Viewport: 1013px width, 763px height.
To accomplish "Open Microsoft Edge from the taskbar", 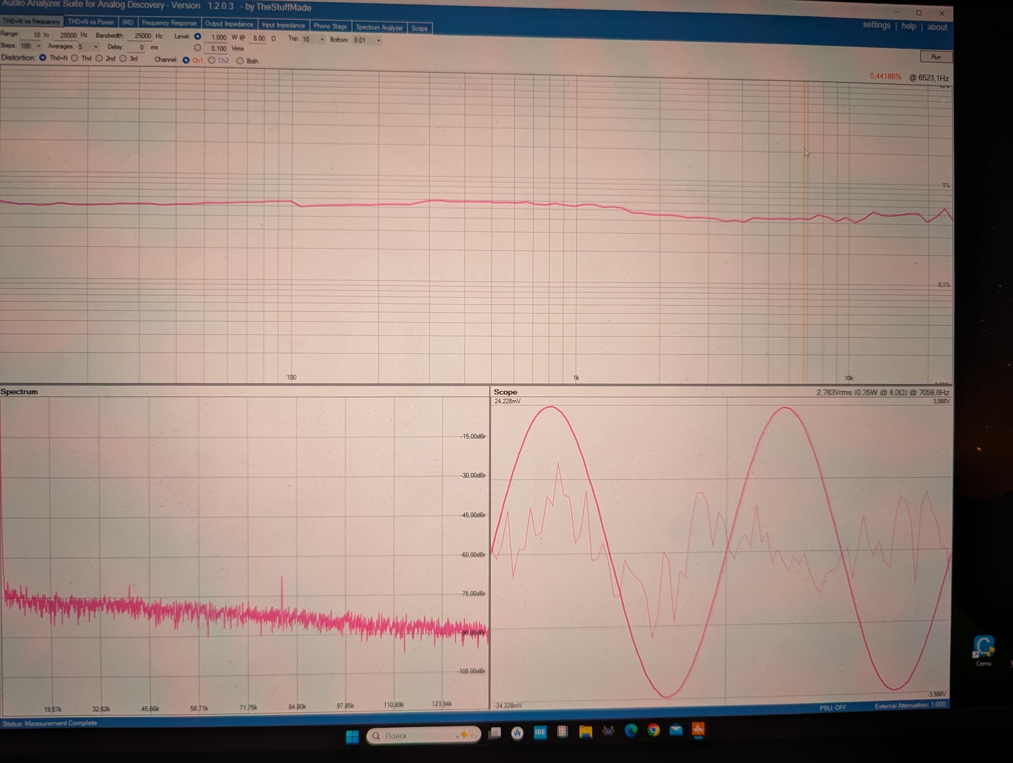I will tap(631, 731).
